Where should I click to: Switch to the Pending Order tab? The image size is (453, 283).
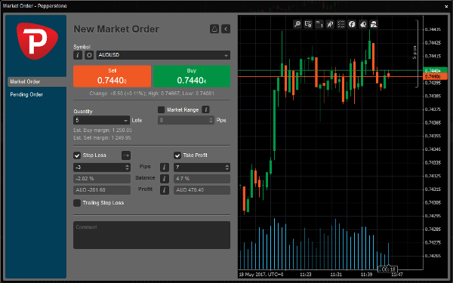click(x=26, y=94)
